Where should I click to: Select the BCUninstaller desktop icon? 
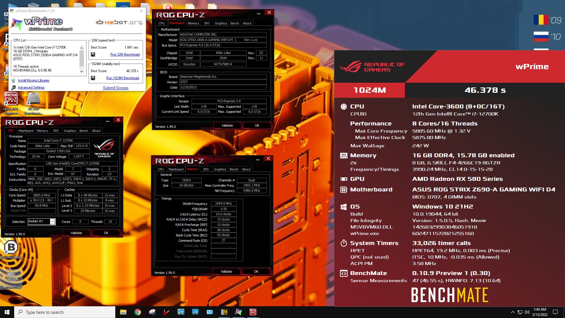point(11,250)
